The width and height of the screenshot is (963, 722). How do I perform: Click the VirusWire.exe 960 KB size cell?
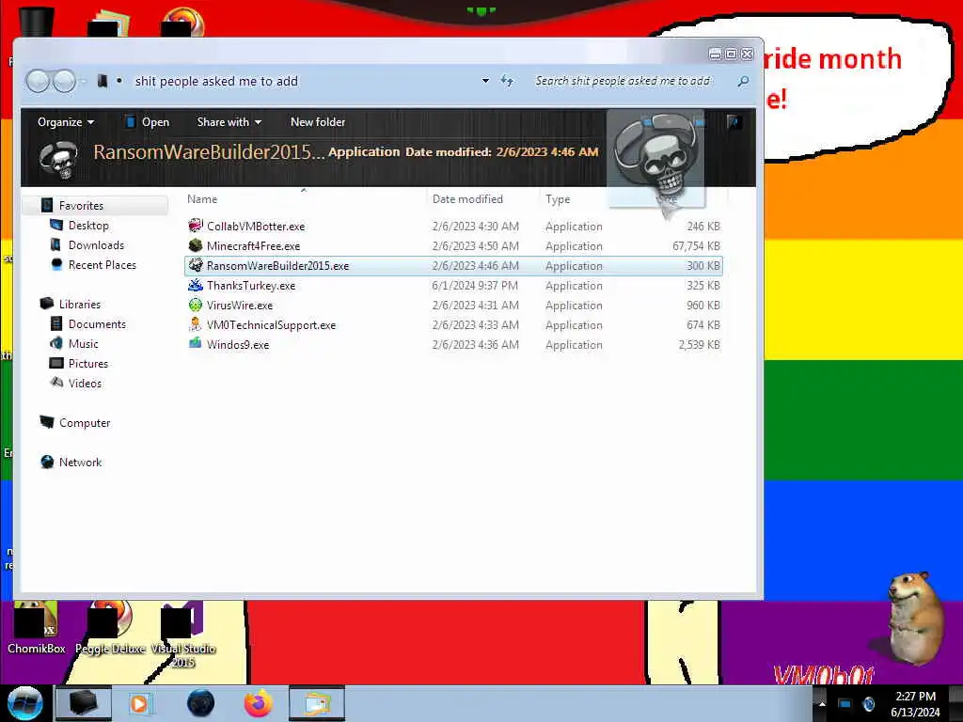click(703, 306)
